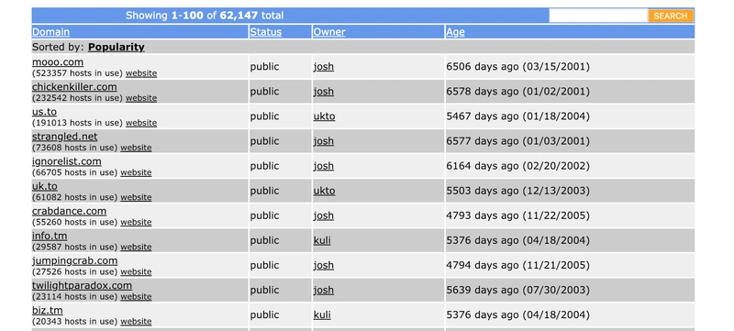The image size is (734, 331).
Task: Sort the table by the Domain column header
Action: (50, 32)
